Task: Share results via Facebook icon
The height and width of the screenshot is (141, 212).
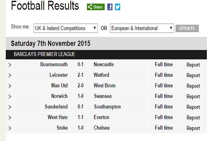Action: pos(110,7)
